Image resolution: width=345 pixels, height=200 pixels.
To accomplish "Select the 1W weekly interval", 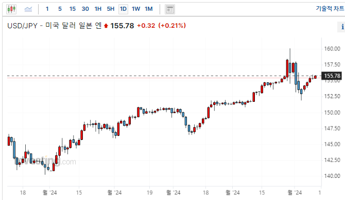I will click(136, 9).
